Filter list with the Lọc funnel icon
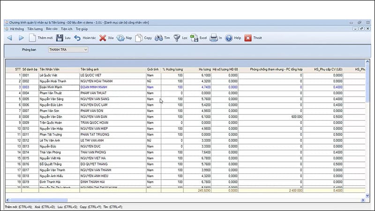The image size is (375, 211). coord(177,38)
